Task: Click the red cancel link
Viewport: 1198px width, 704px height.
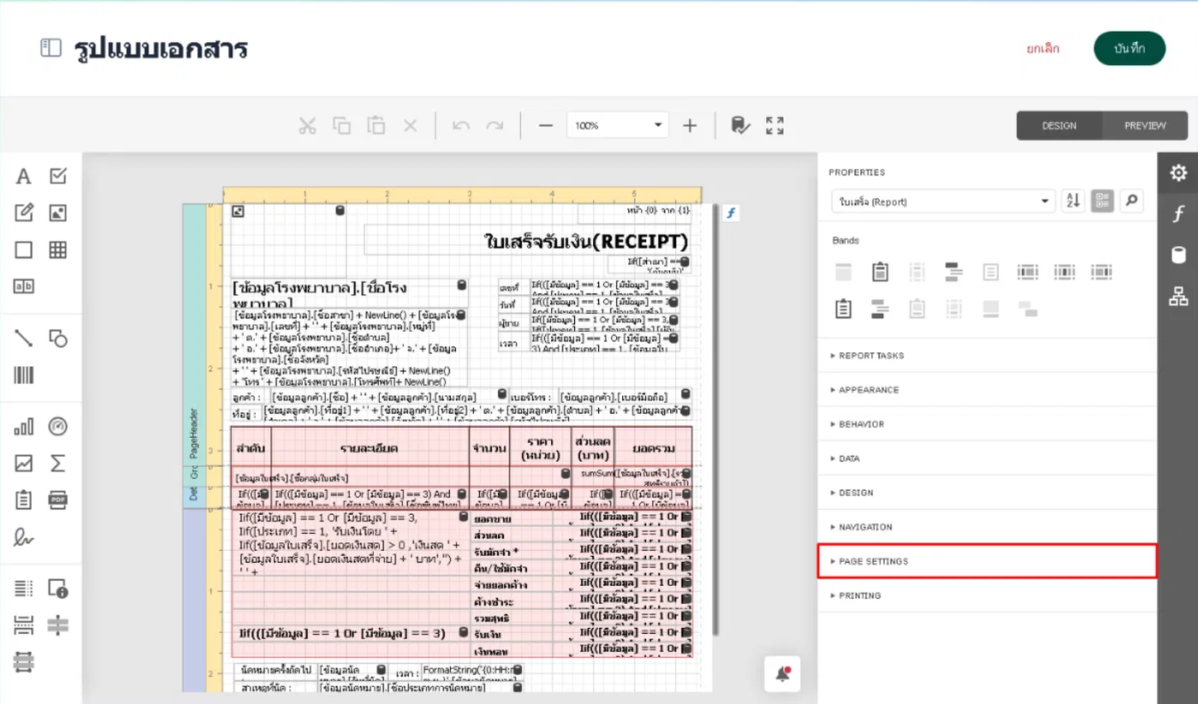Action: click(x=1042, y=49)
